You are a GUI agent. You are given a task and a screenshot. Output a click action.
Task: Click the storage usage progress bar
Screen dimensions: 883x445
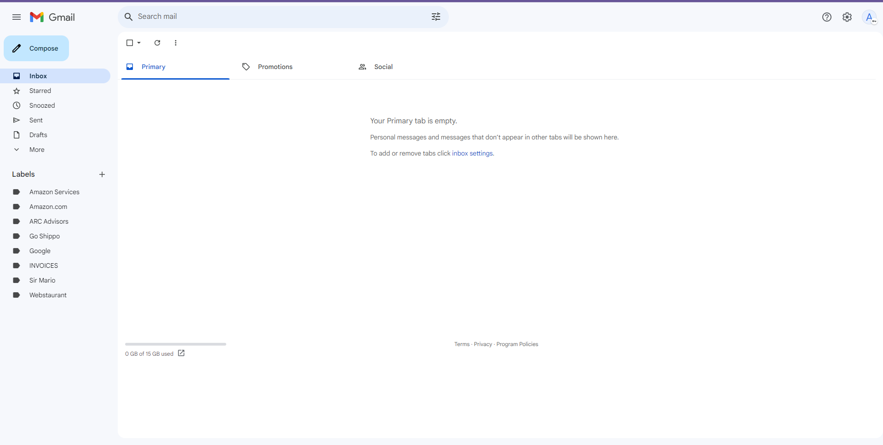tap(176, 344)
